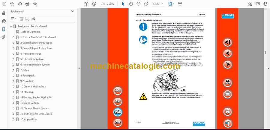
Task: Click the page number field 778
Action: 103,4
